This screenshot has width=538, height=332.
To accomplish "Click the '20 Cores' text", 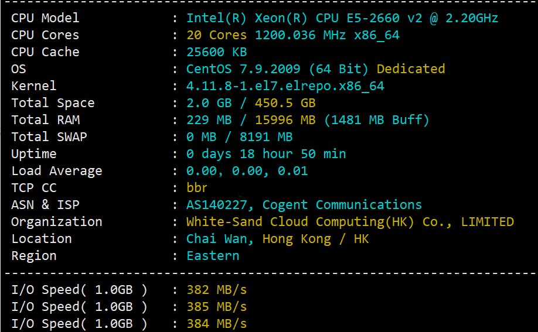I will (x=216, y=35).
